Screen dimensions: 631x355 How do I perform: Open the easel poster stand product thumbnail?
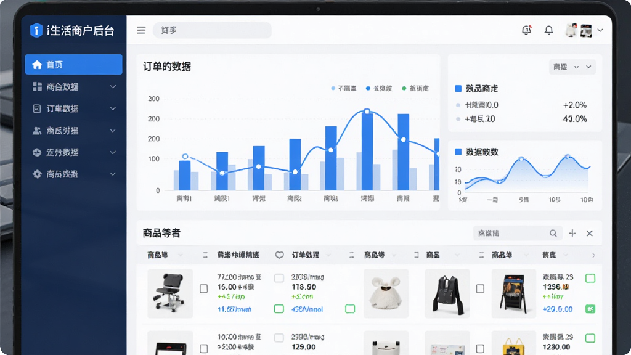pos(514,293)
